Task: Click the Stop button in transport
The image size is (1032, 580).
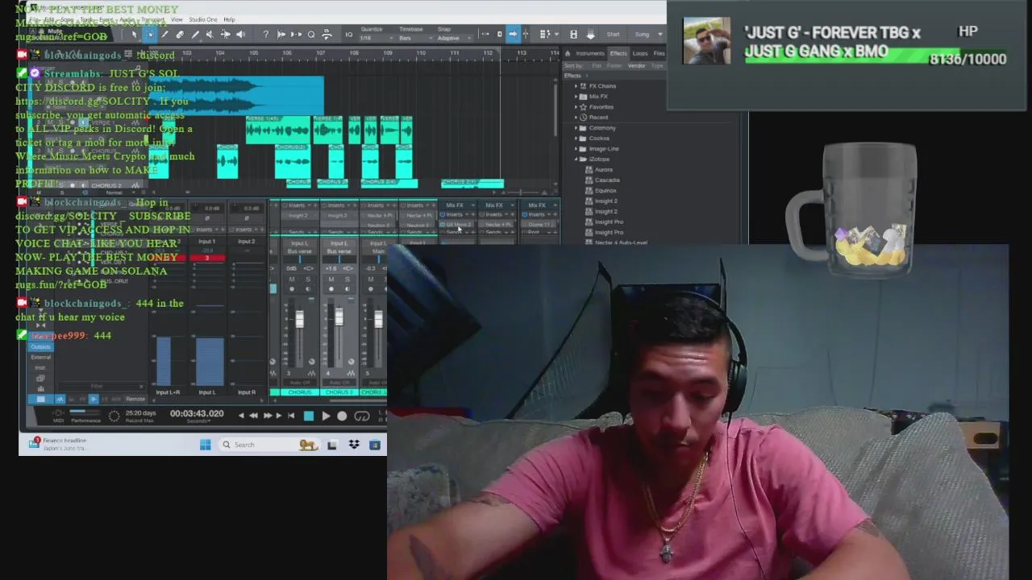Action: click(308, 416)
